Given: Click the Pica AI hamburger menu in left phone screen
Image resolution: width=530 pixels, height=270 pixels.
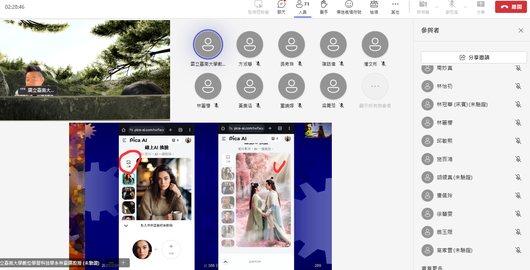Looking at the screenshot, I should pos(124,140).
